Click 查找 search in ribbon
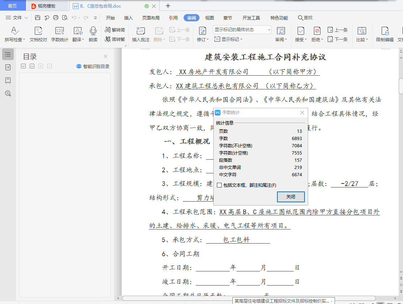 (305, 18)
